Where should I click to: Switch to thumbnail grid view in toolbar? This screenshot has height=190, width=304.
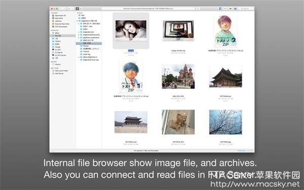coord(78,9)
